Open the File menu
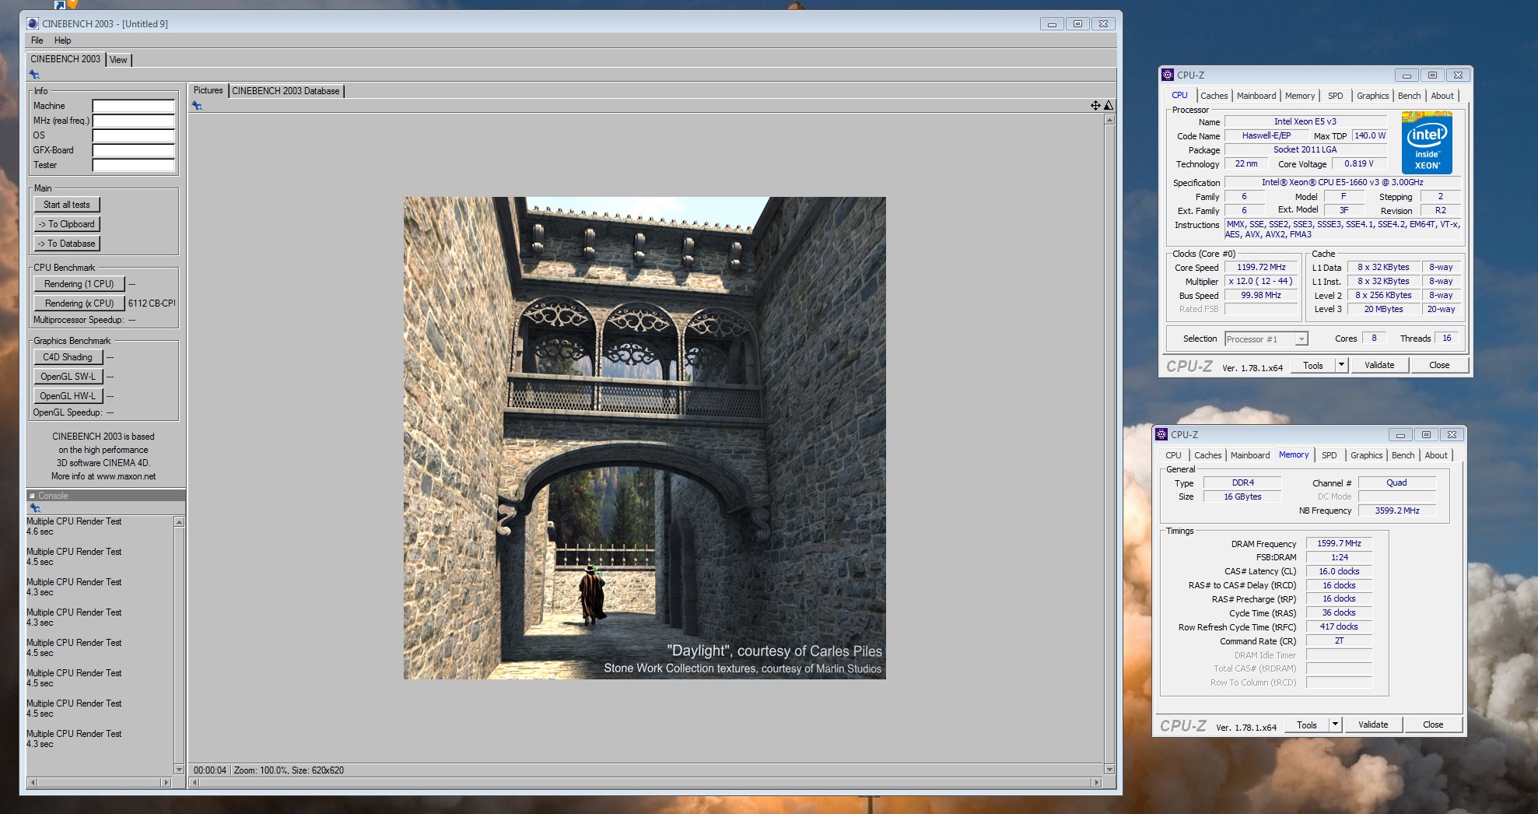 pyautogui.click(x=37, y=40)
